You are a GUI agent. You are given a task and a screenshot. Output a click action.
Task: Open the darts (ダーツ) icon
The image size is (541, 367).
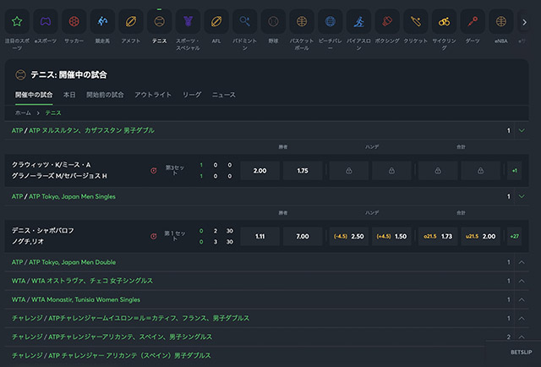pos(472,21)
